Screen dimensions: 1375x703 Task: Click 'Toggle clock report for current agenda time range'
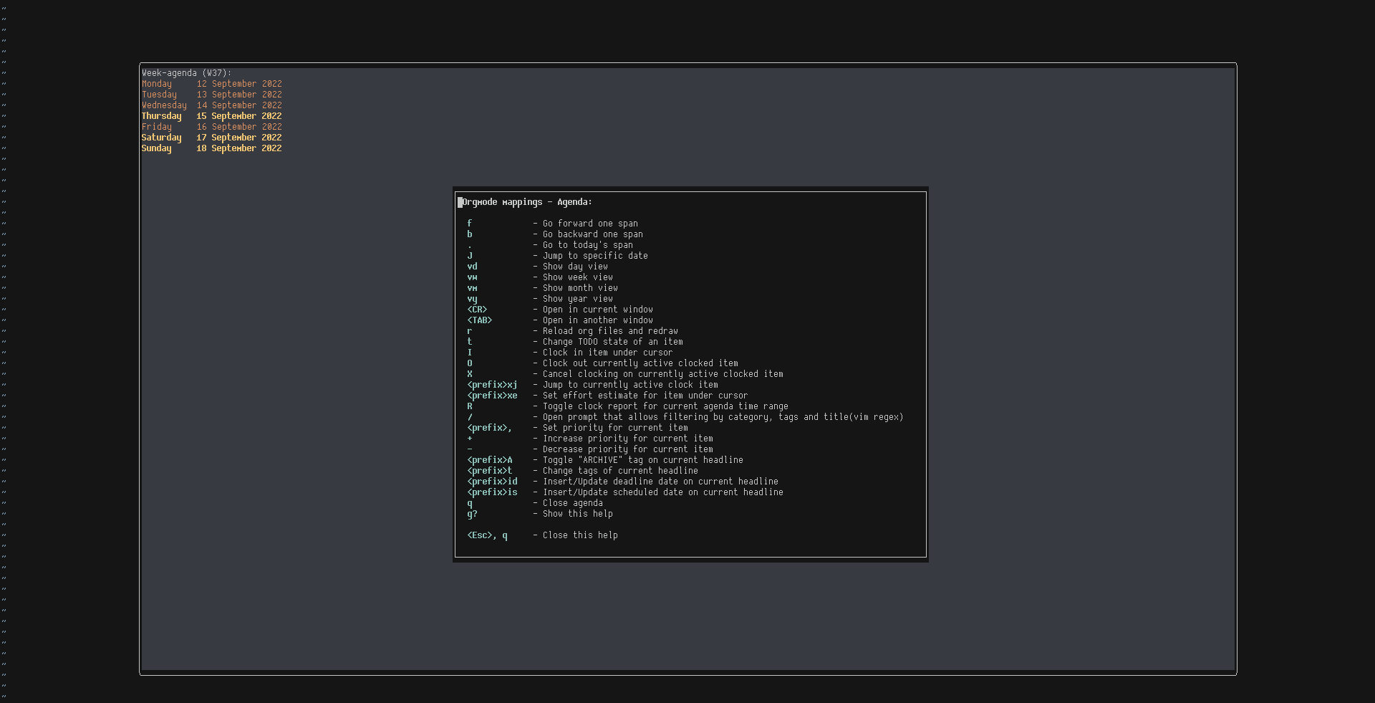point(627,406)
